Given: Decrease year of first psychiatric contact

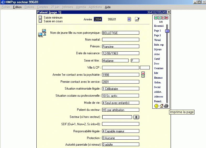Looking at the screenshot, I should [x=143, y=76].
